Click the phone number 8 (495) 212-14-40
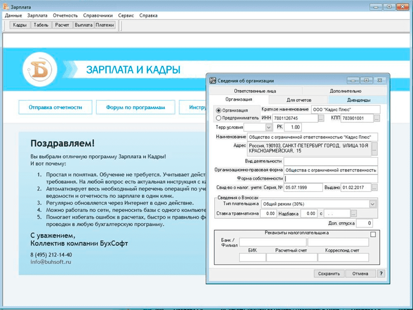The width and height of the screenshot is (413, 310). (51, 255)
